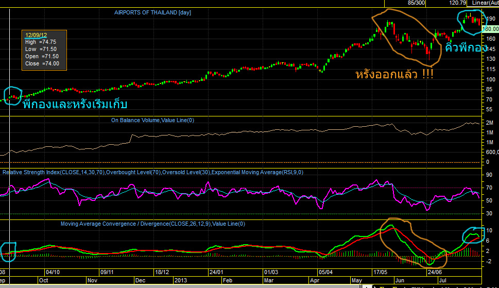Click the 12/09/12 date in data box
This screenshot has width=499, height=288.
tap(36, 35)
